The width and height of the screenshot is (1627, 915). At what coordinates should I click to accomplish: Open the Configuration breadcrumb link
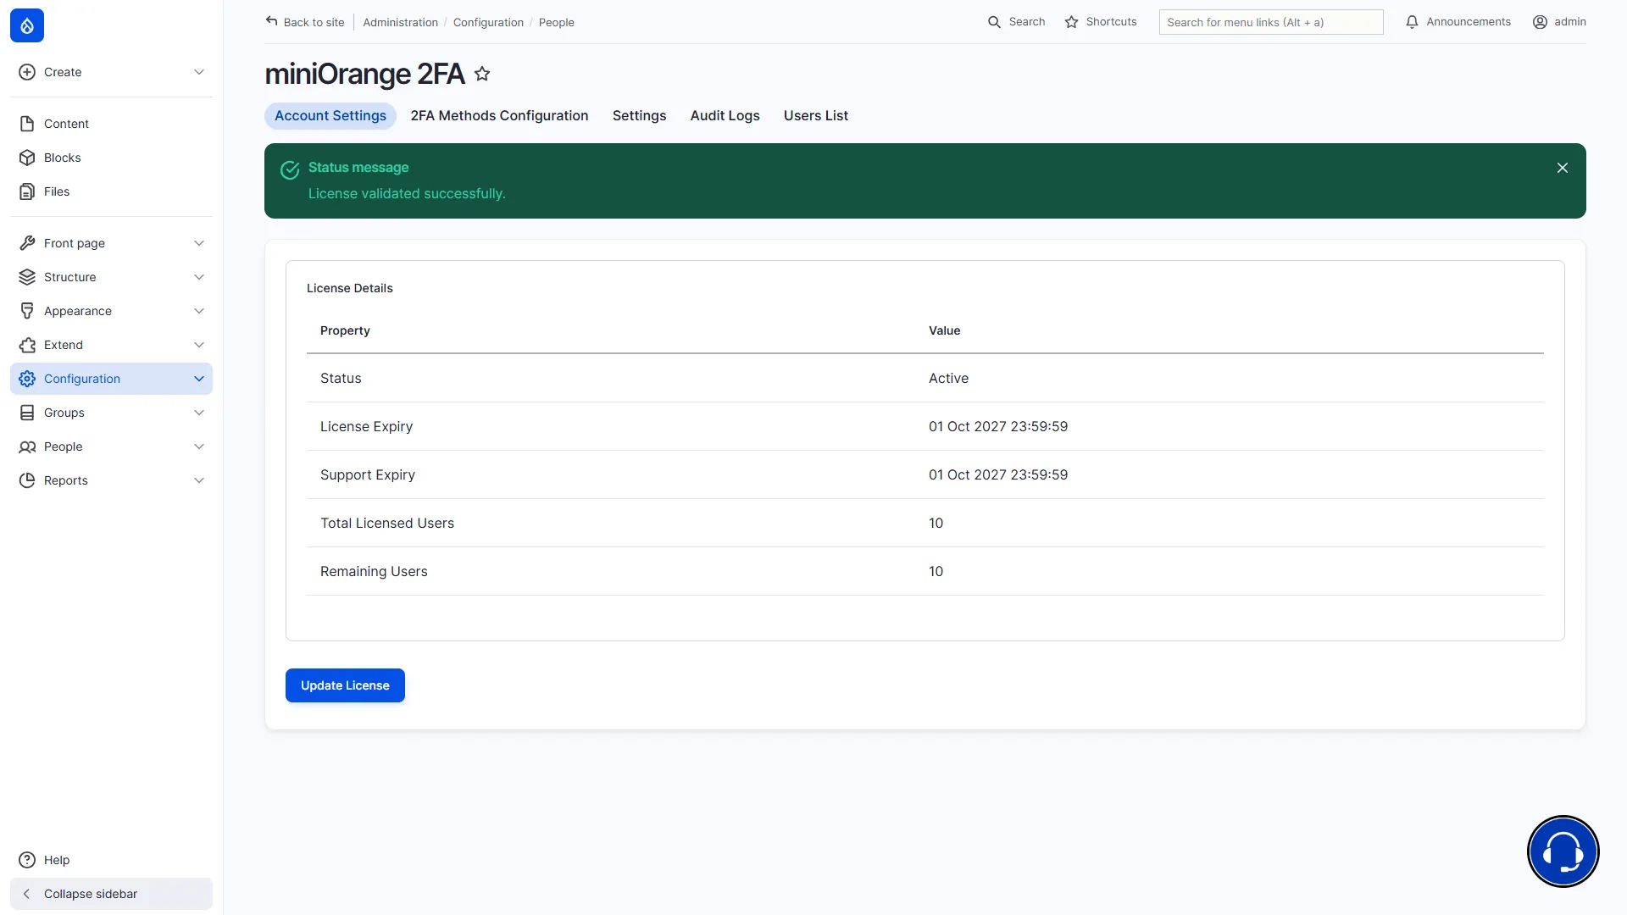[x=488, y=23]
